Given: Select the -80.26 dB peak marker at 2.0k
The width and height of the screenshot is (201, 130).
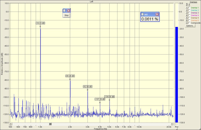Looking at the screenshot, I should pyautogui.click(x=70, y=76).
